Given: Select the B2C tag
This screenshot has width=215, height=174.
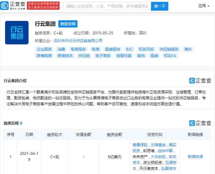Looking at the screenshot, I should [x=129, y=49].
